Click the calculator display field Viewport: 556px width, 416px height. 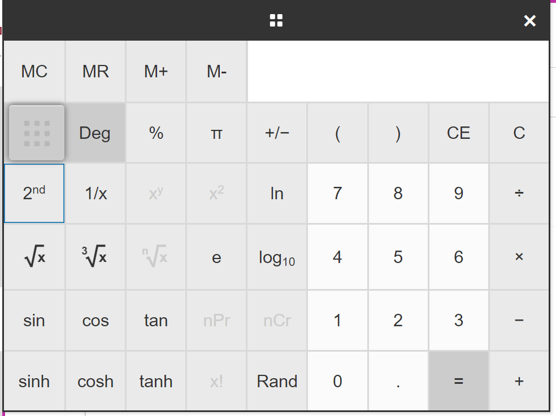pyautogui.click(x=398, y=72)
